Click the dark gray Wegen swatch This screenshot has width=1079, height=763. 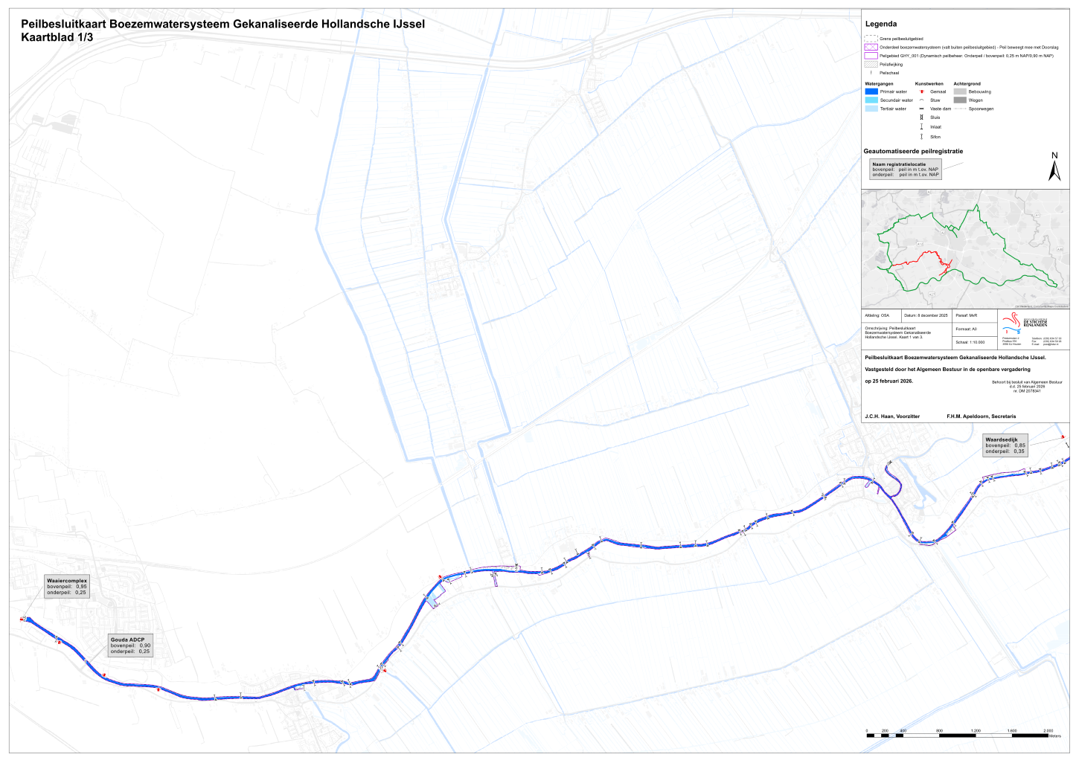coord(959,100)
